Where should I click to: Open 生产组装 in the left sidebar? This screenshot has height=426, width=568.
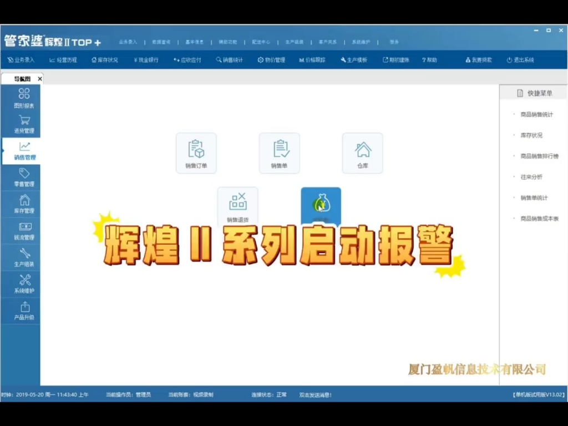pyautogui.click(x=24, y=257)
